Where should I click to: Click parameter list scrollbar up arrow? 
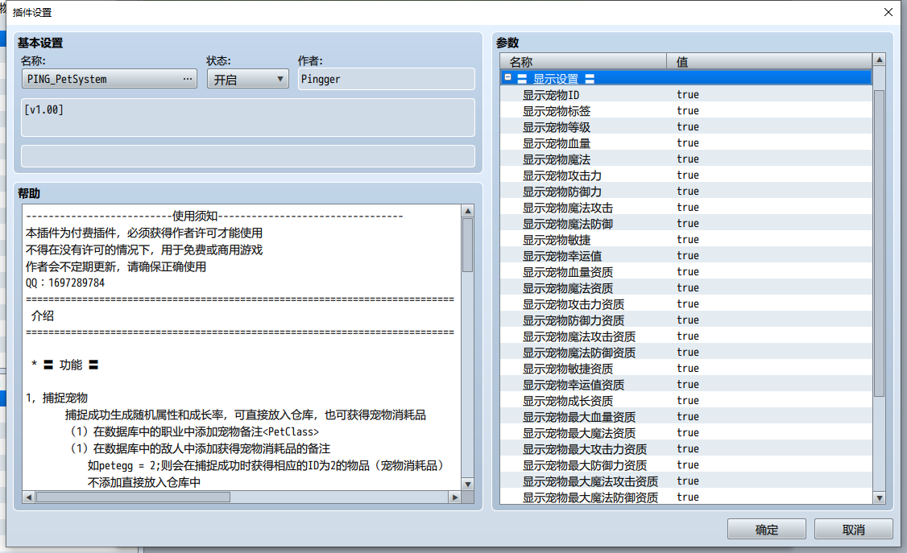pyautogui.click(x=880, y=60)
